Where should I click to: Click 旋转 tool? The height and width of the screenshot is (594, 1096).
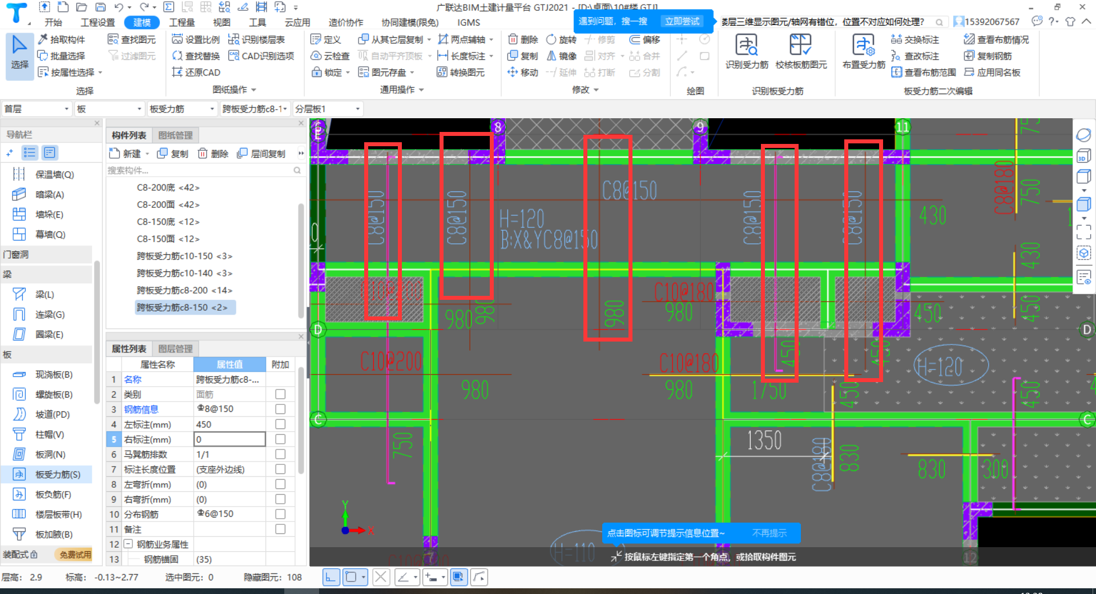pos(562,39)
